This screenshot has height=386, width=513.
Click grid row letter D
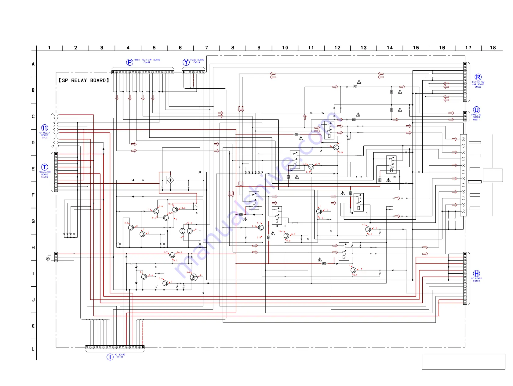[x=33, y=143]
